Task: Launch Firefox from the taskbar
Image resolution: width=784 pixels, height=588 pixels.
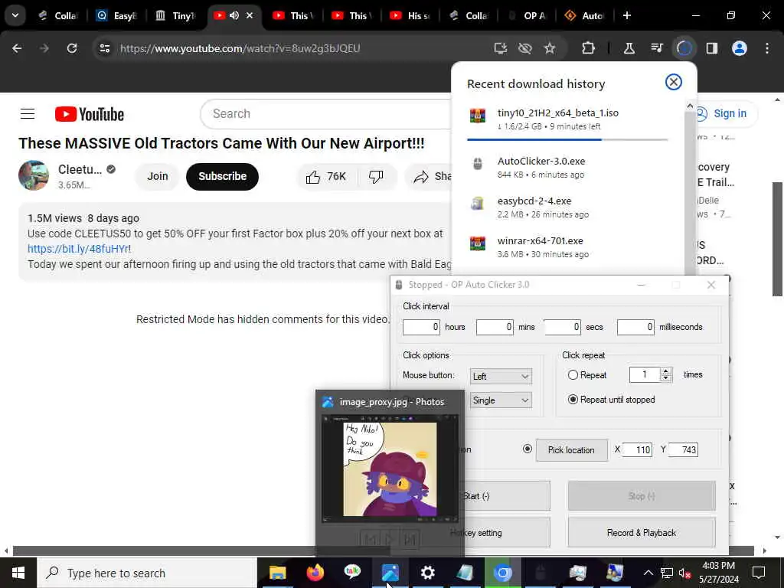Action: click(x=315, y=573)
